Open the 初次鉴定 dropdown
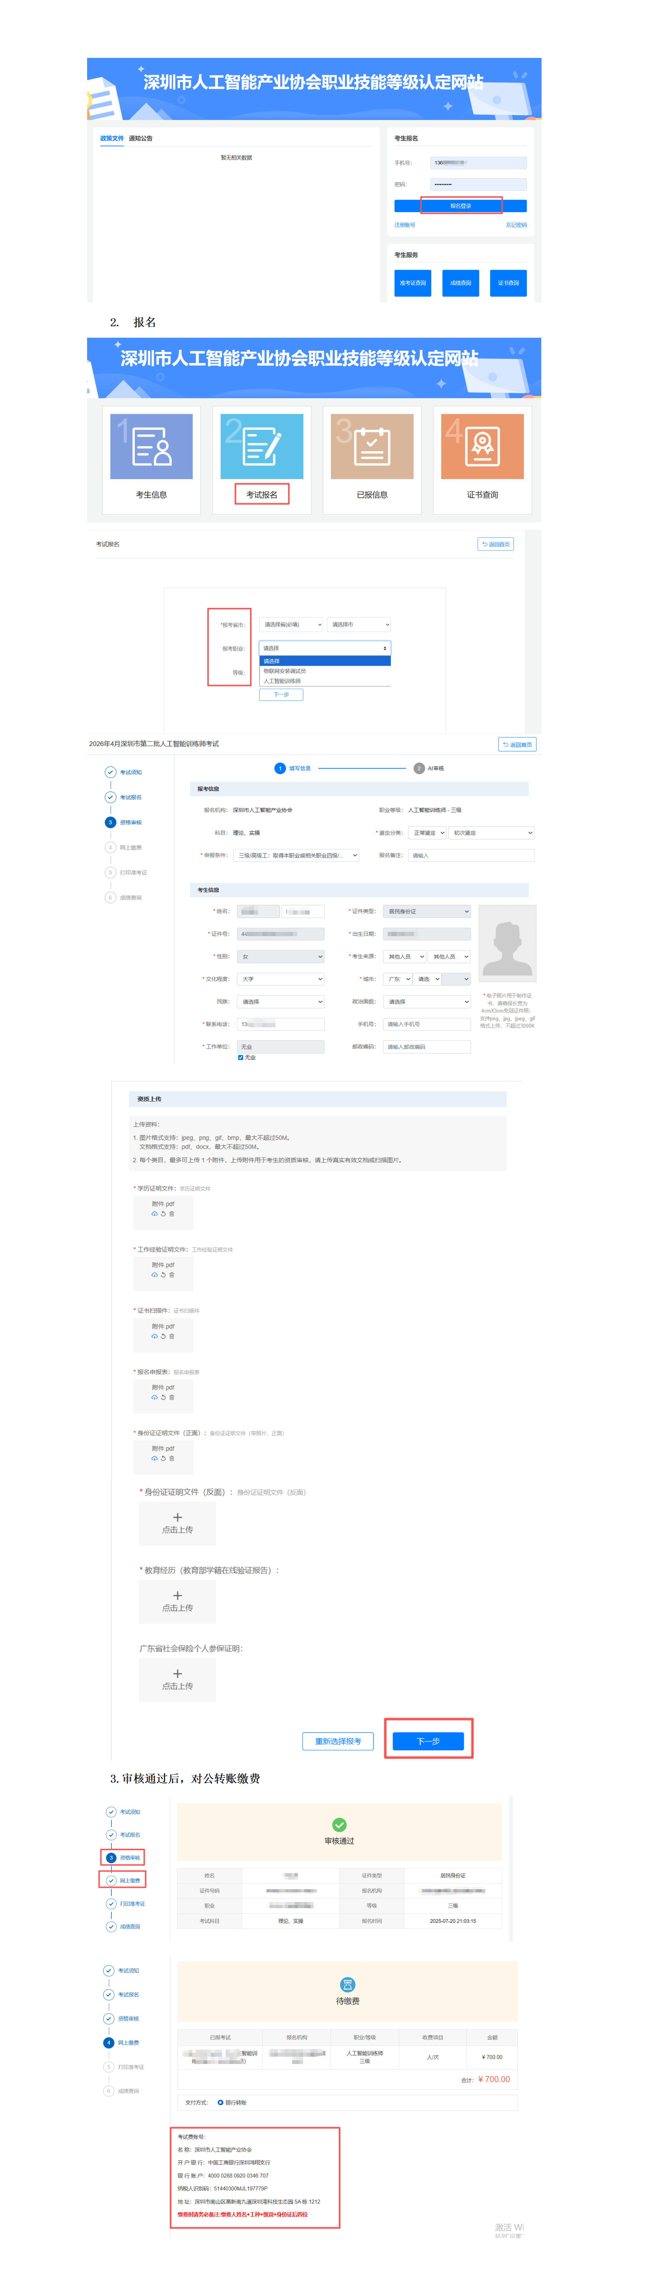The image size is (652, 2296). (x=492, y=833)
